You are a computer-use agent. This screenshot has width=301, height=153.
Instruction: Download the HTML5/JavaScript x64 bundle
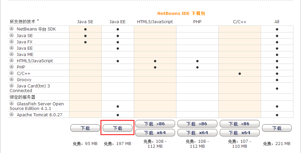click(x=155, y=133)
